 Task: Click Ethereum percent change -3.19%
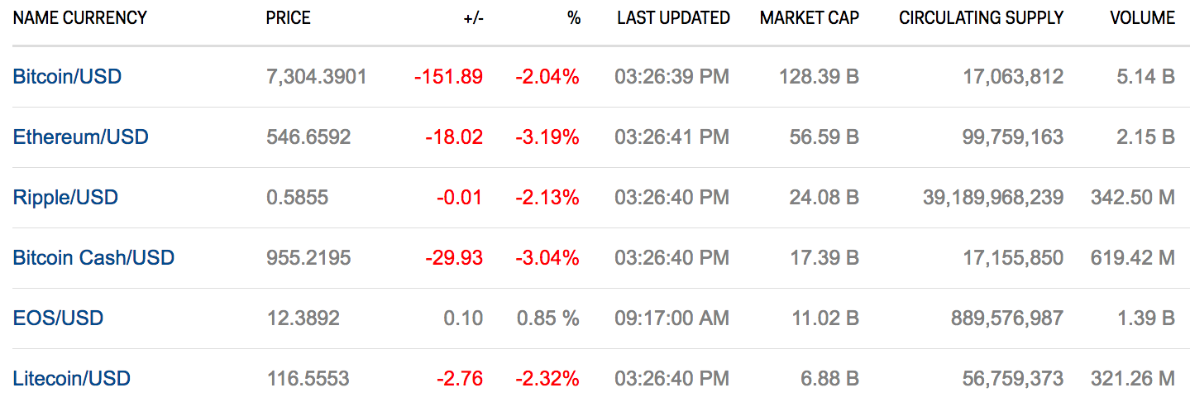pyautogui.click(x=547, y=137)
